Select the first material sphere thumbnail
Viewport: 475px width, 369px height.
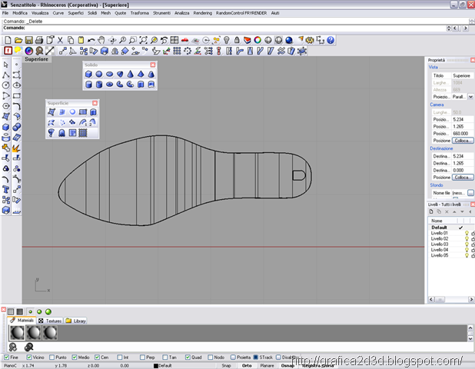pos(17,333)
